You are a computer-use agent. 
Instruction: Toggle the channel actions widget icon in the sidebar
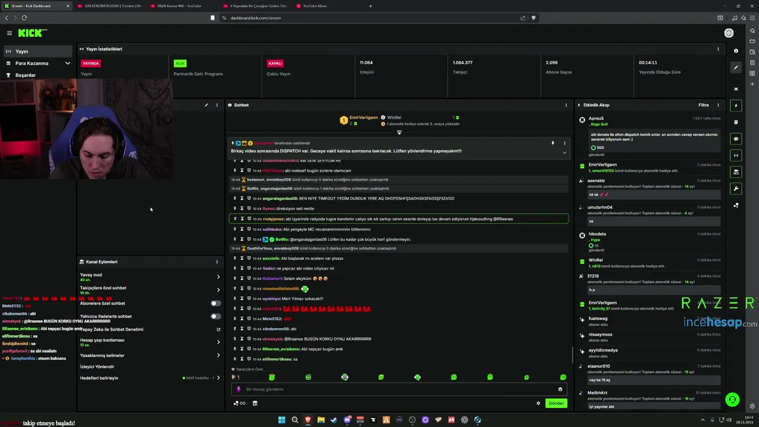pyautogui.click(x=736, y=172)
